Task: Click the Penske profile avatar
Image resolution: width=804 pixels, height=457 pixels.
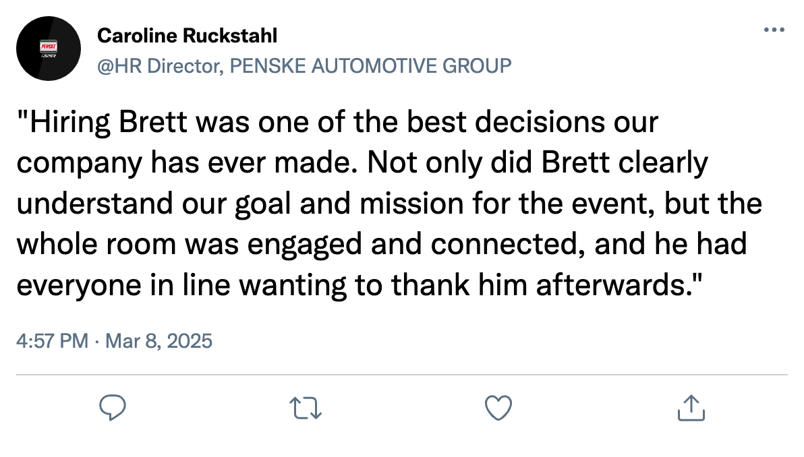Action: 49,49
